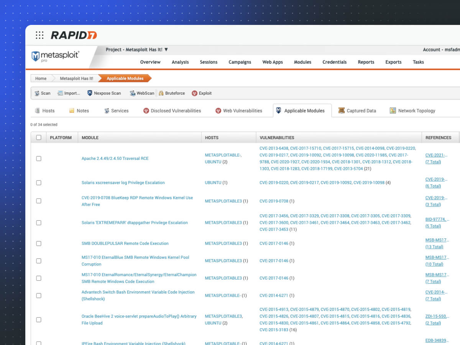Expand the Project - Metasploit Has It! dropdown
This screenshot has height=345, width=460.
[137, 50]
